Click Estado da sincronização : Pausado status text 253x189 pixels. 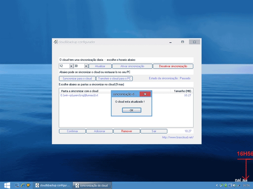point(170,78)
